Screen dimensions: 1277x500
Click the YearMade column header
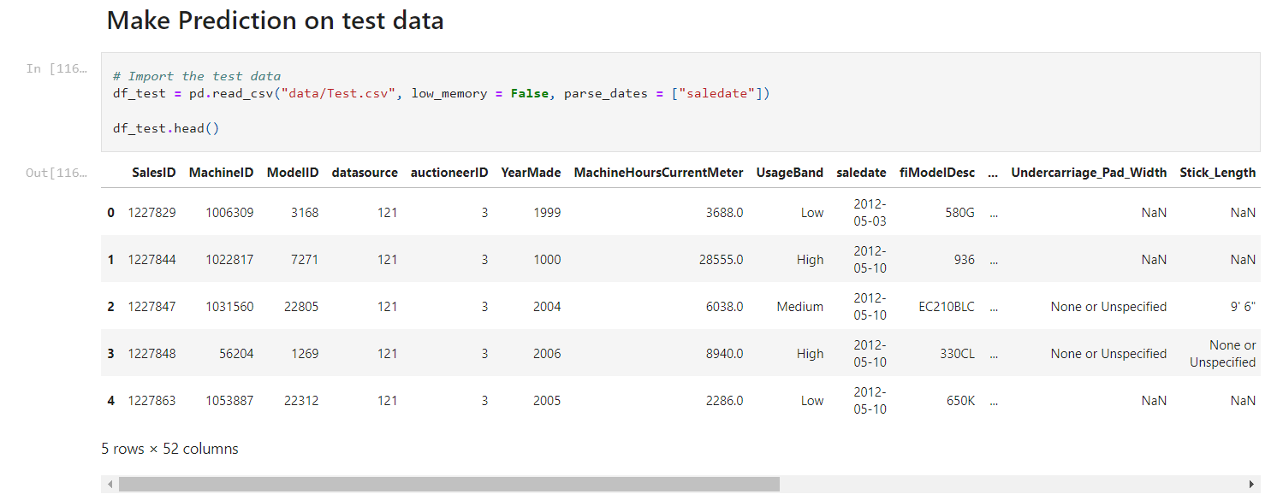(x=531, y=172)
